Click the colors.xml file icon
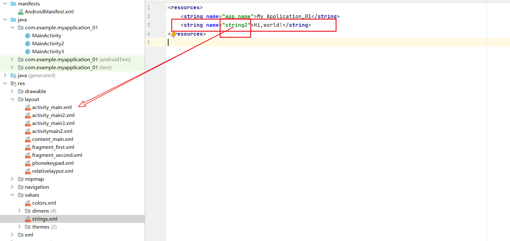This screenshot has width=510, height=241. (x=28, y=203)
